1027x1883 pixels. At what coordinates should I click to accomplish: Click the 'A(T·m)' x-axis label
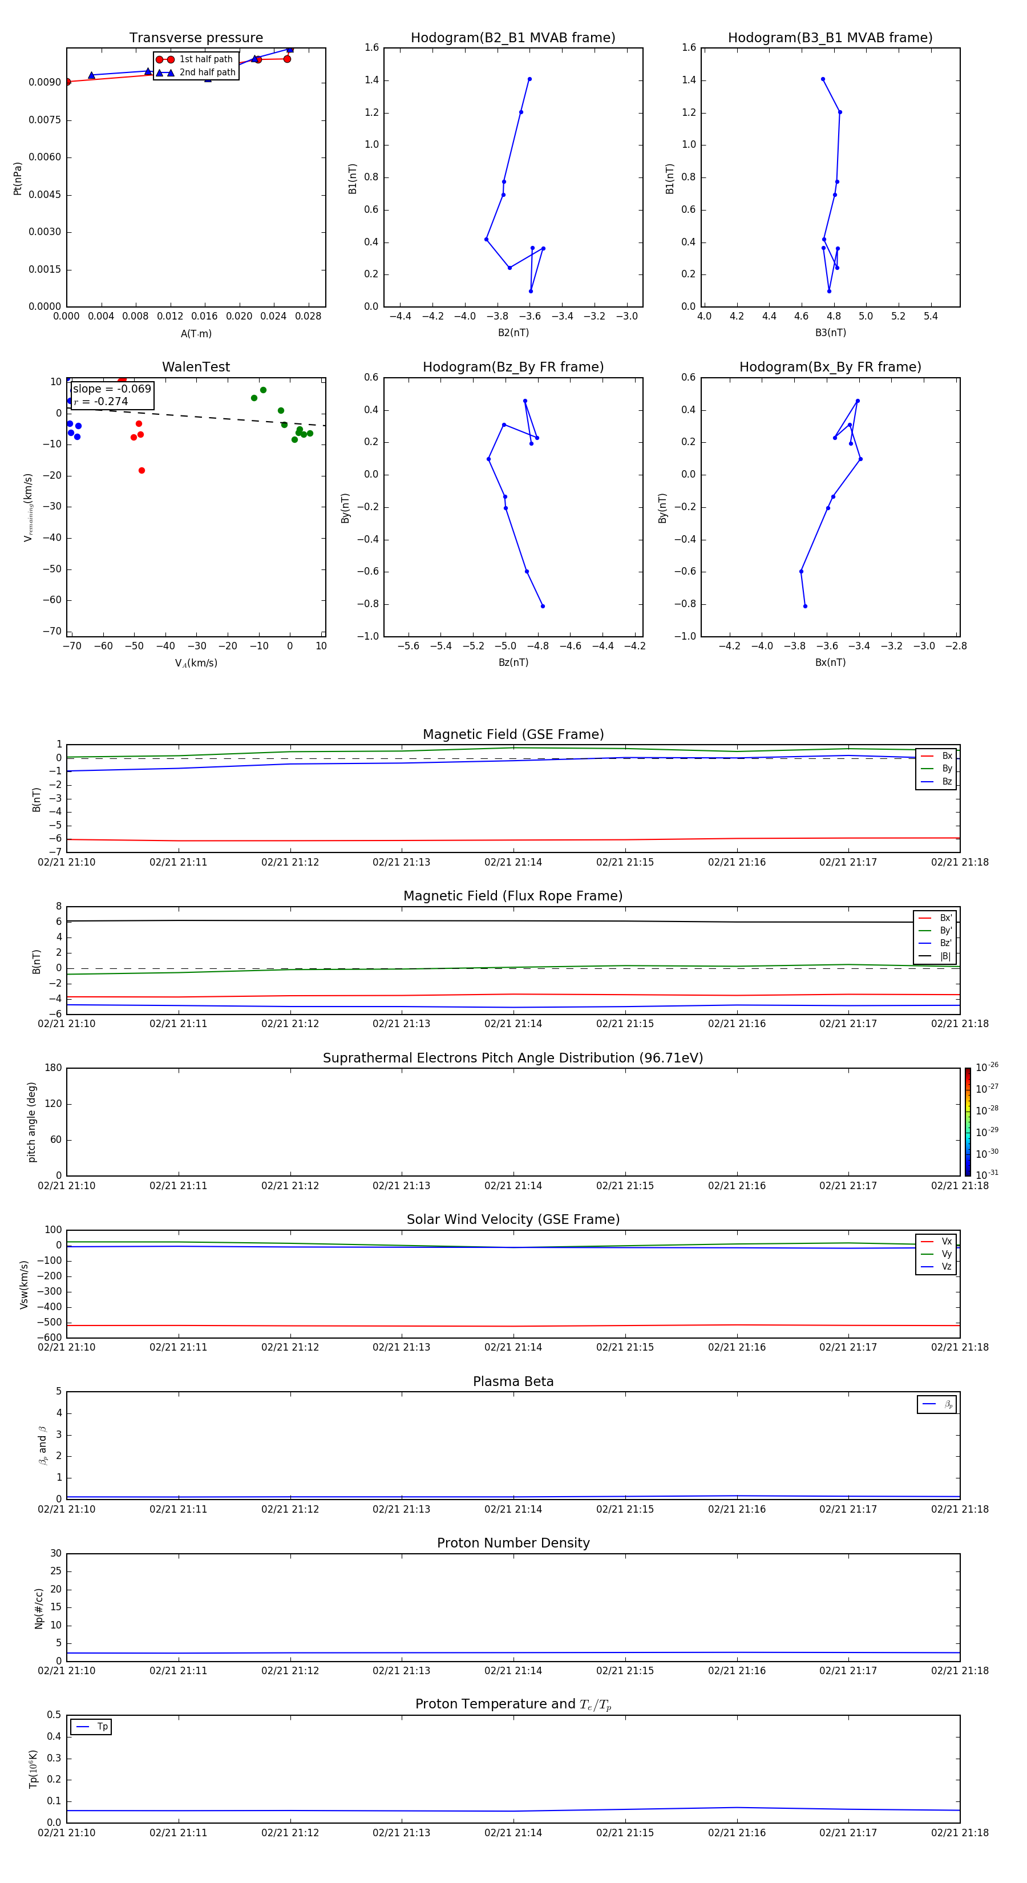196,334
